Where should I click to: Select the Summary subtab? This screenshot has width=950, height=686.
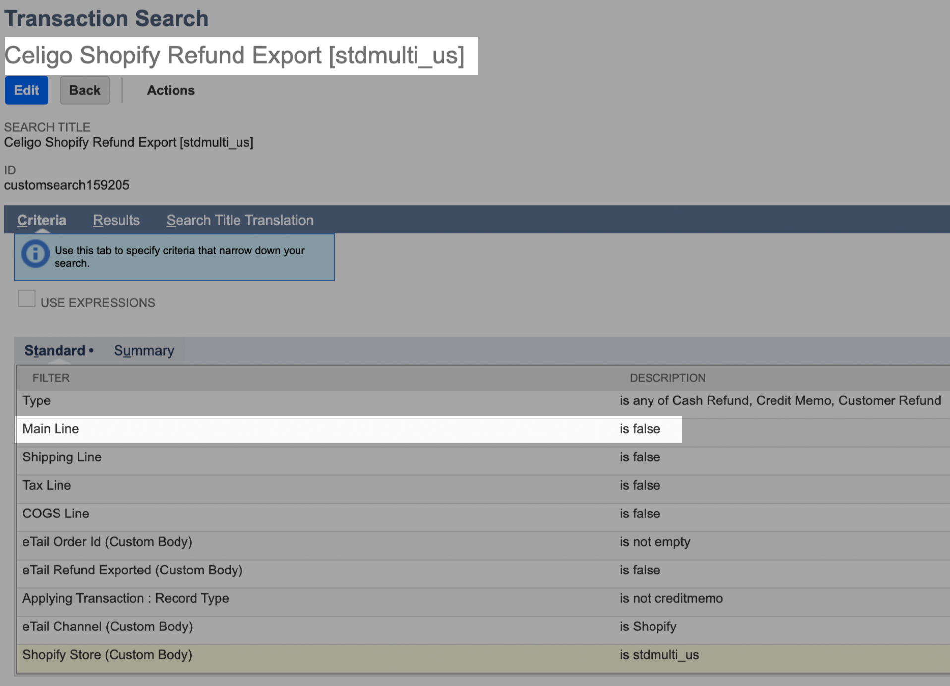coord(144,351)
